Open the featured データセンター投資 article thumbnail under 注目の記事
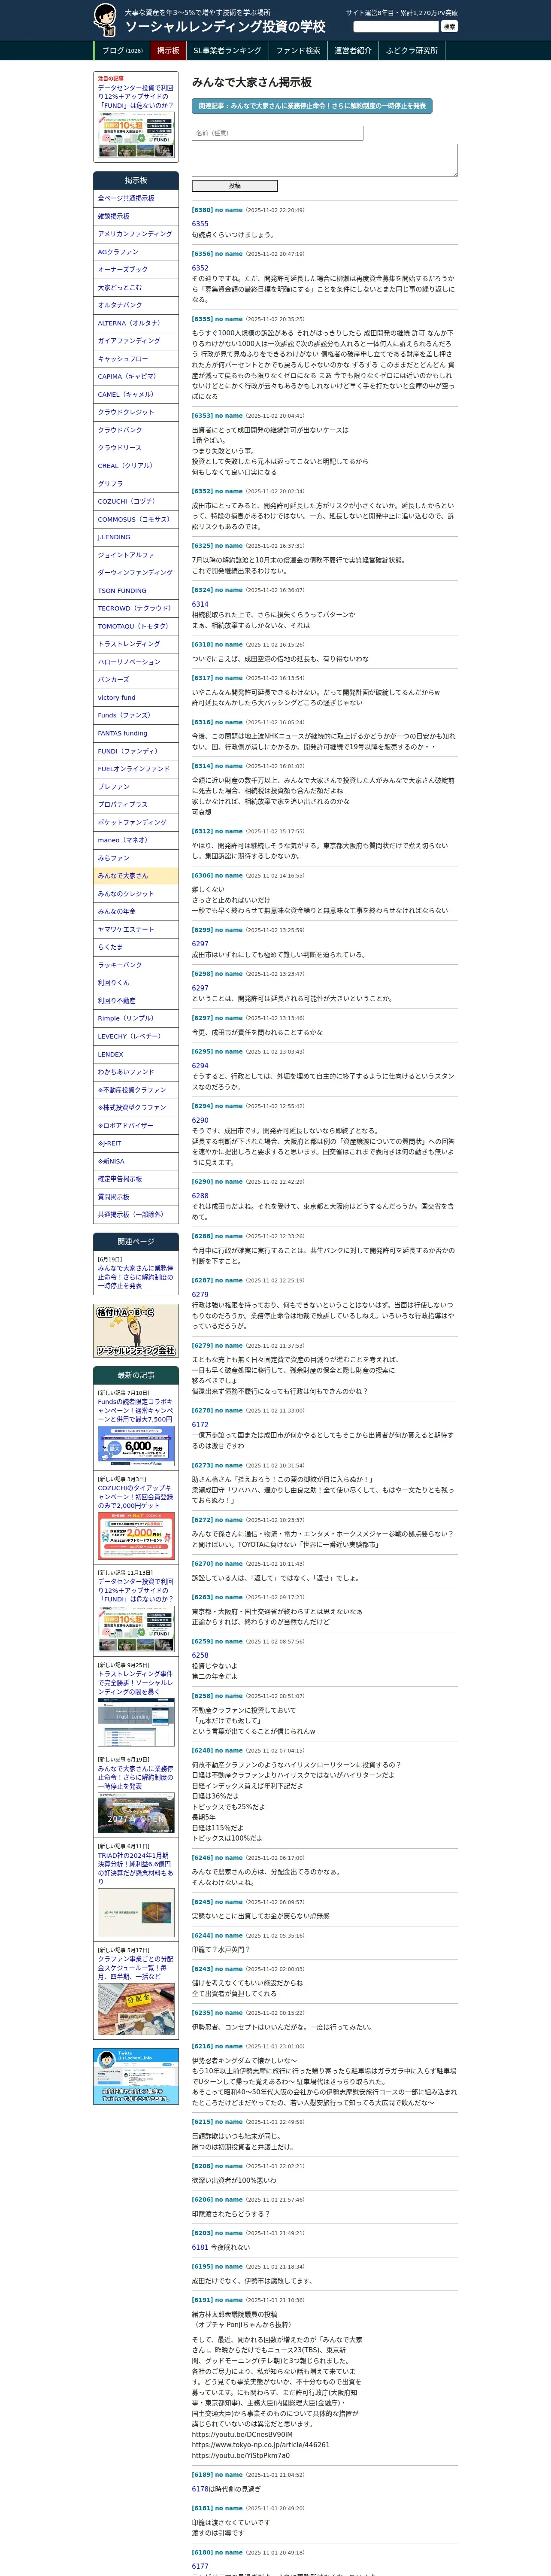The width and height of the screenshot is (551, 2576). (x=136, y=134)
